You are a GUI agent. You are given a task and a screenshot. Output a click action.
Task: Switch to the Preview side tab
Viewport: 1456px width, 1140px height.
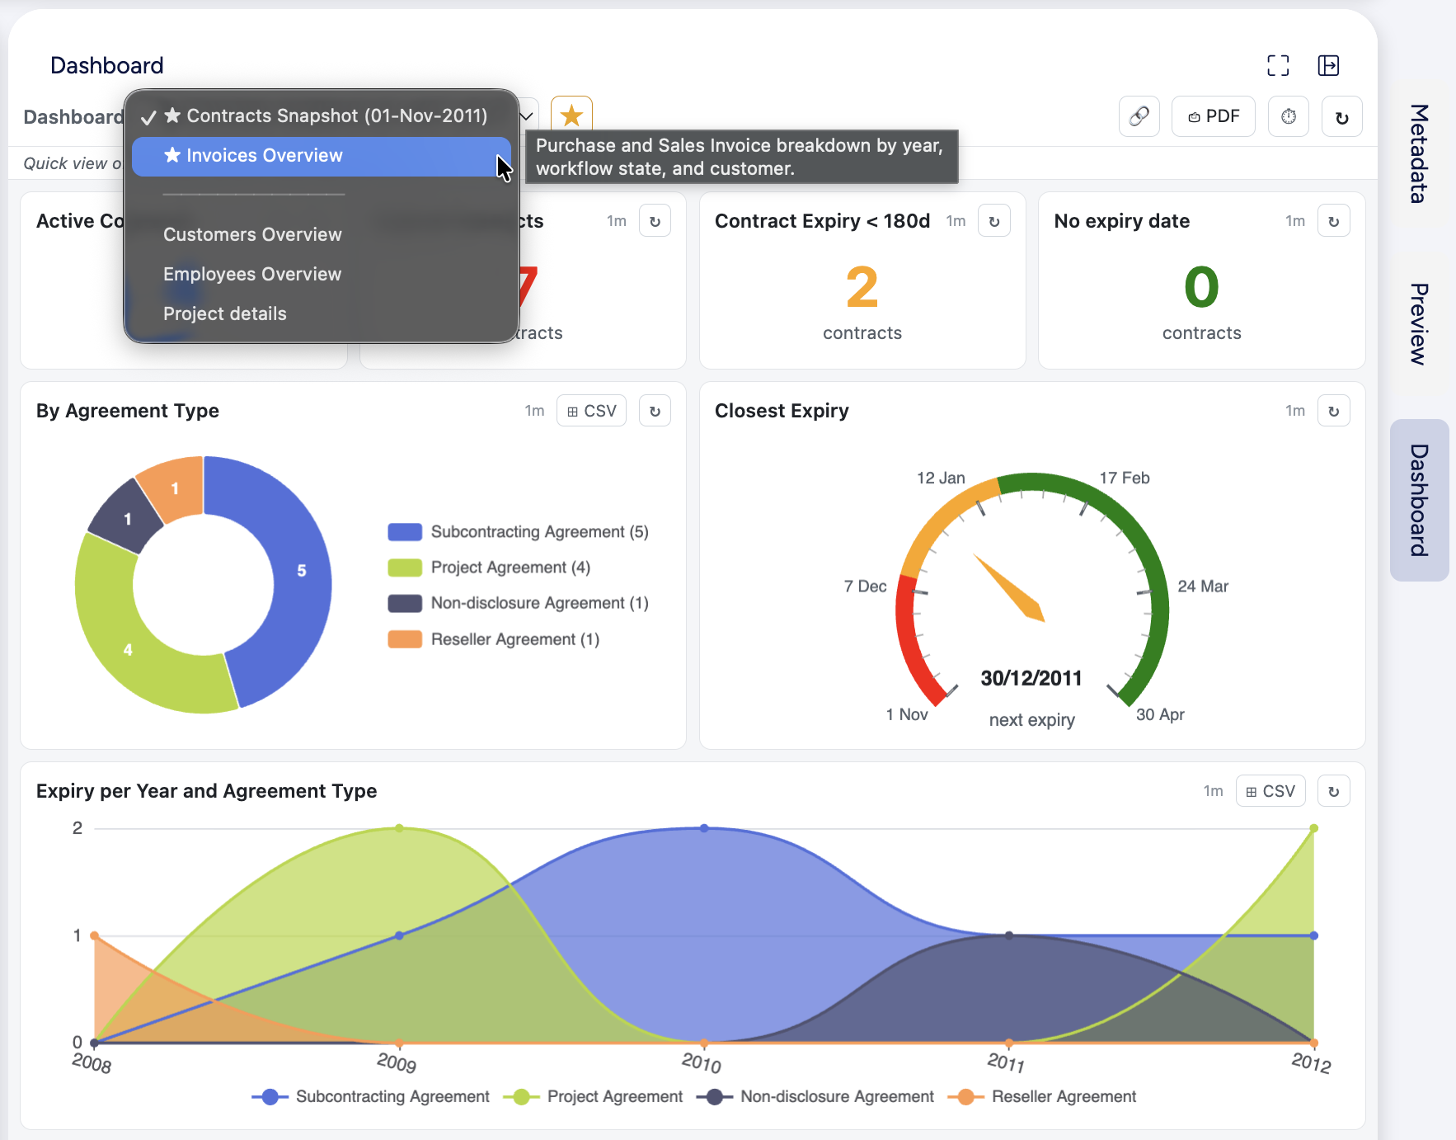[1419, 324]
